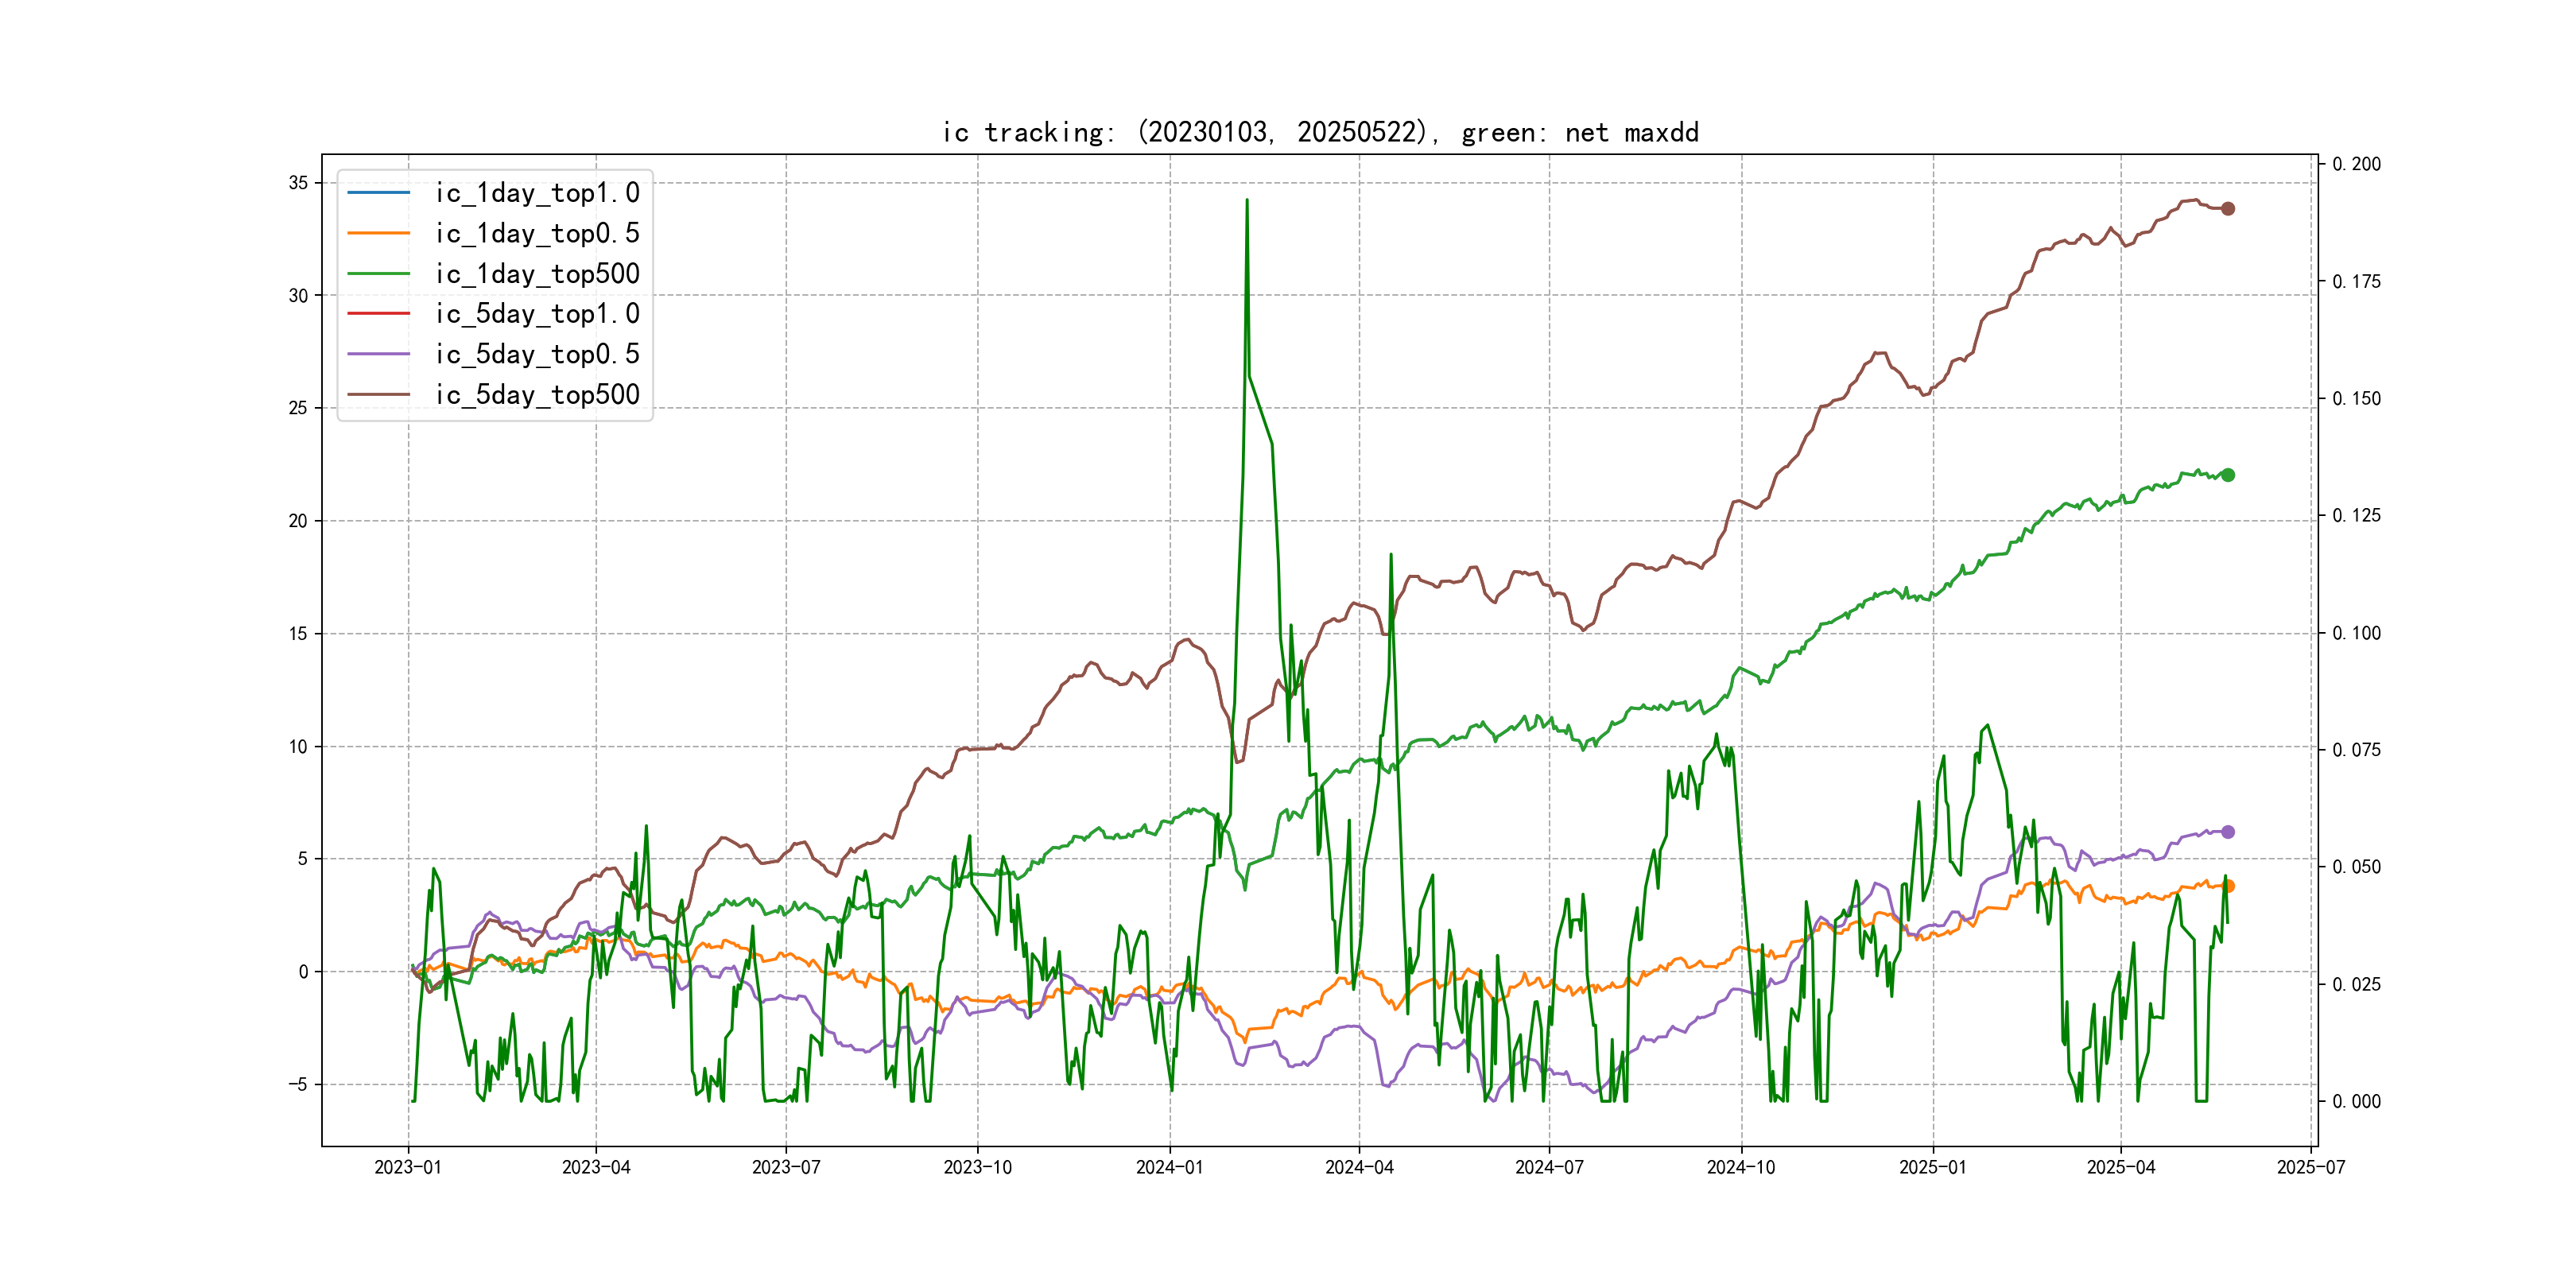The height and width of the screenshot is (1288, 2576).
Task: Click the blue line swatch for ic_1day_top1.0
Action: [378, 192]
